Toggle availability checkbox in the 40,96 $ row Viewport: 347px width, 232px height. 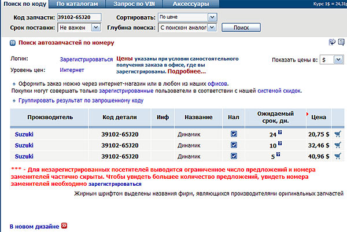(234, 156)
